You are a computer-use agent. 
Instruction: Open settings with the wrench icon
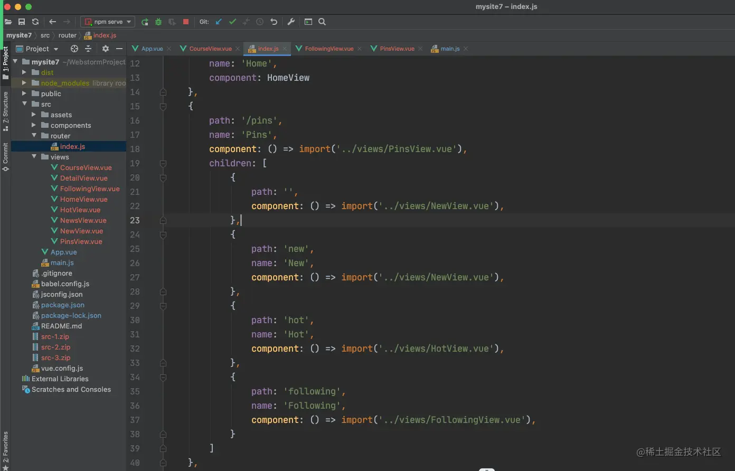click(291, 22)
